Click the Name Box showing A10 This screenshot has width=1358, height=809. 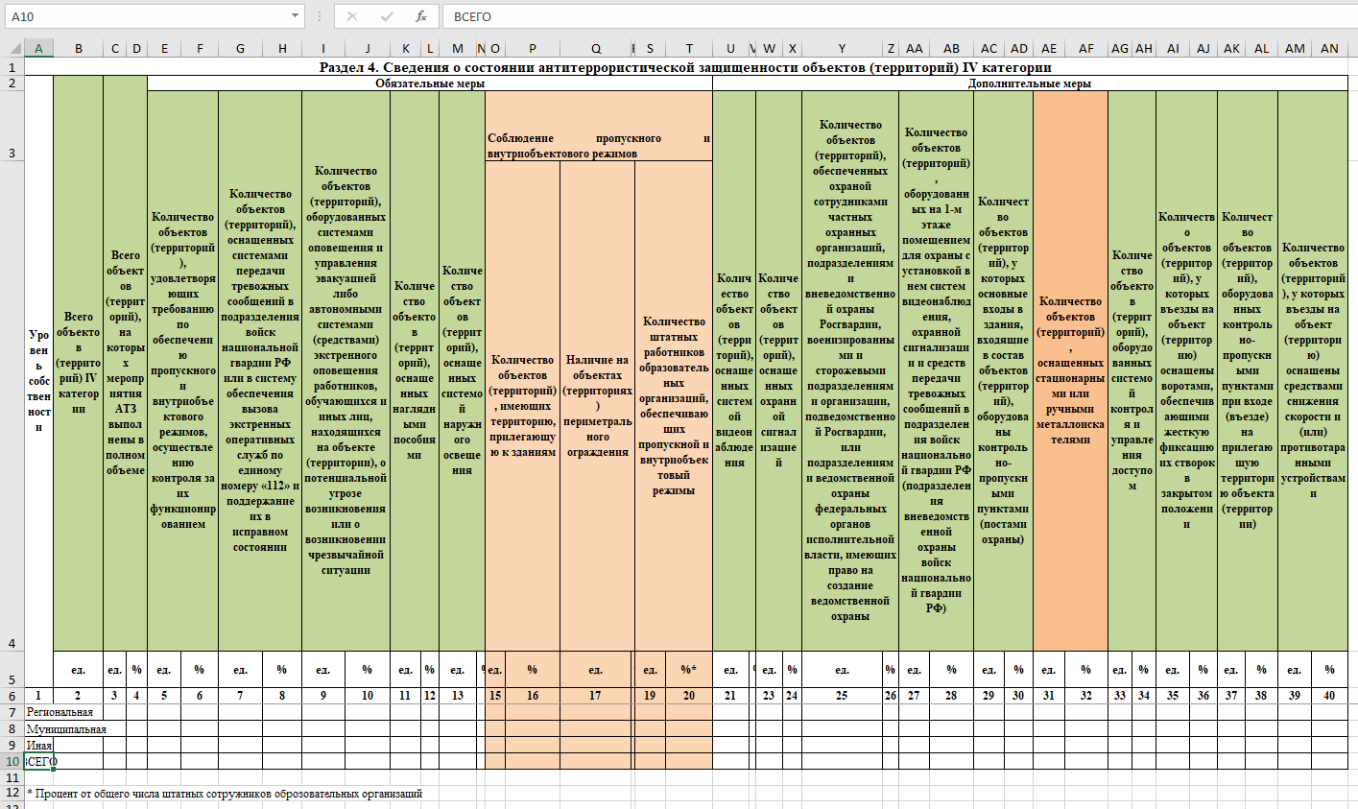(144, 16)
